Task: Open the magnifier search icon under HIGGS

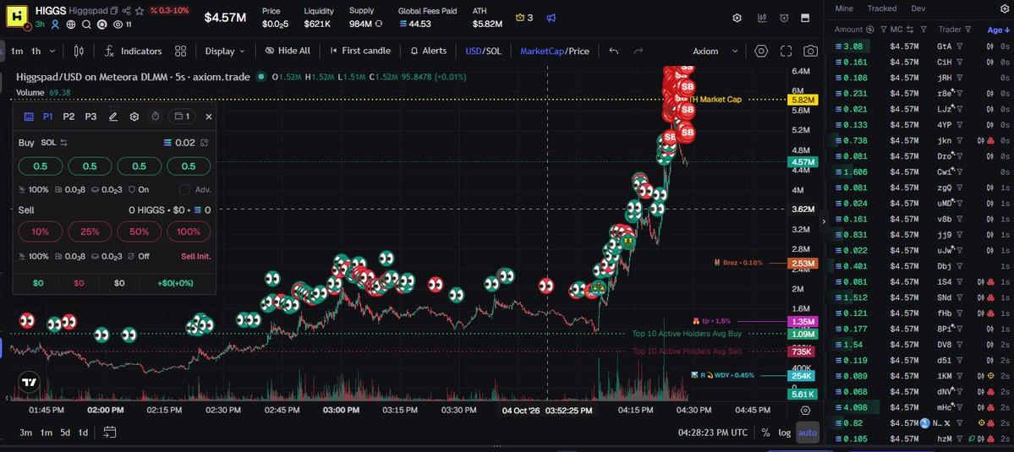Action: [86, 25]
